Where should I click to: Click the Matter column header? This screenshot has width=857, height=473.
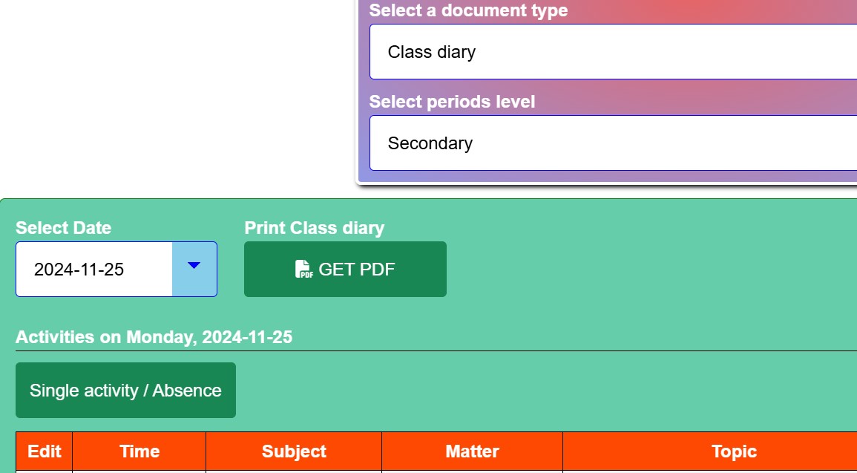[x=472, y=451]
